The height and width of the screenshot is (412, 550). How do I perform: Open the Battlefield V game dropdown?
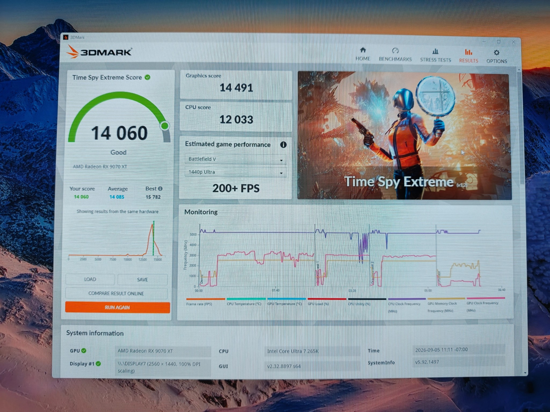point(236,159)
